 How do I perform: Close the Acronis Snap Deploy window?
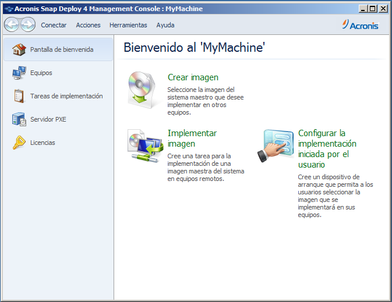click(x=383, y=9)
